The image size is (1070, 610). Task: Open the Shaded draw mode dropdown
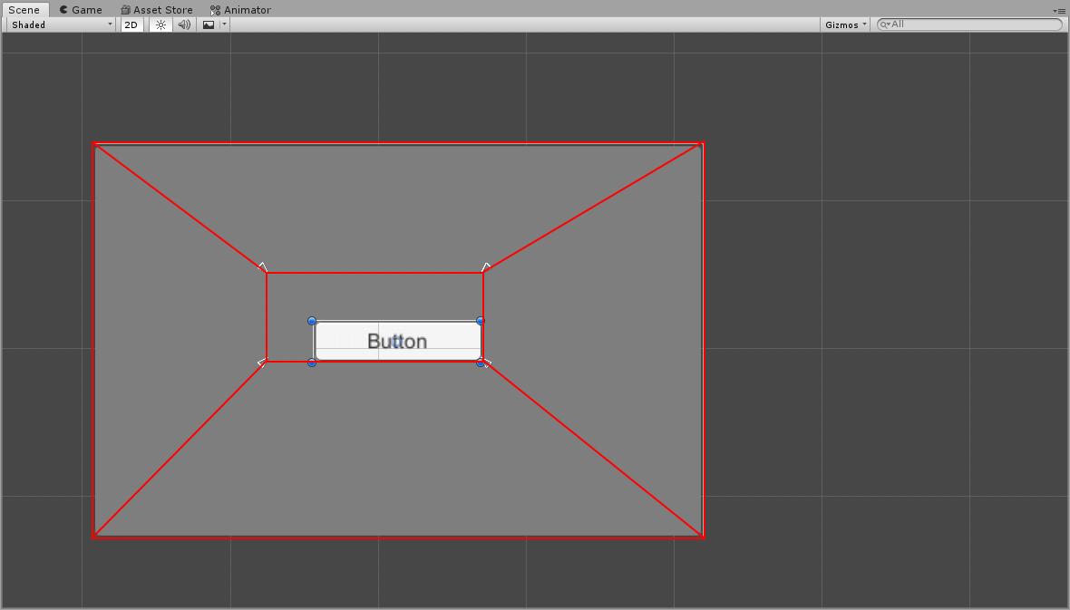(61, 24)
